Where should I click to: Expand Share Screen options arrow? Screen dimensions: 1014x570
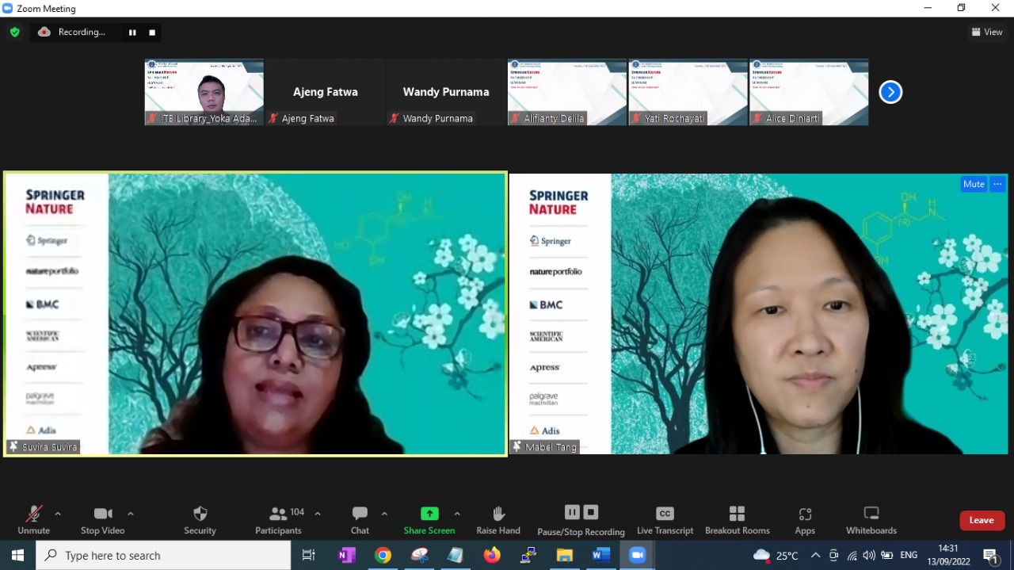457,514
